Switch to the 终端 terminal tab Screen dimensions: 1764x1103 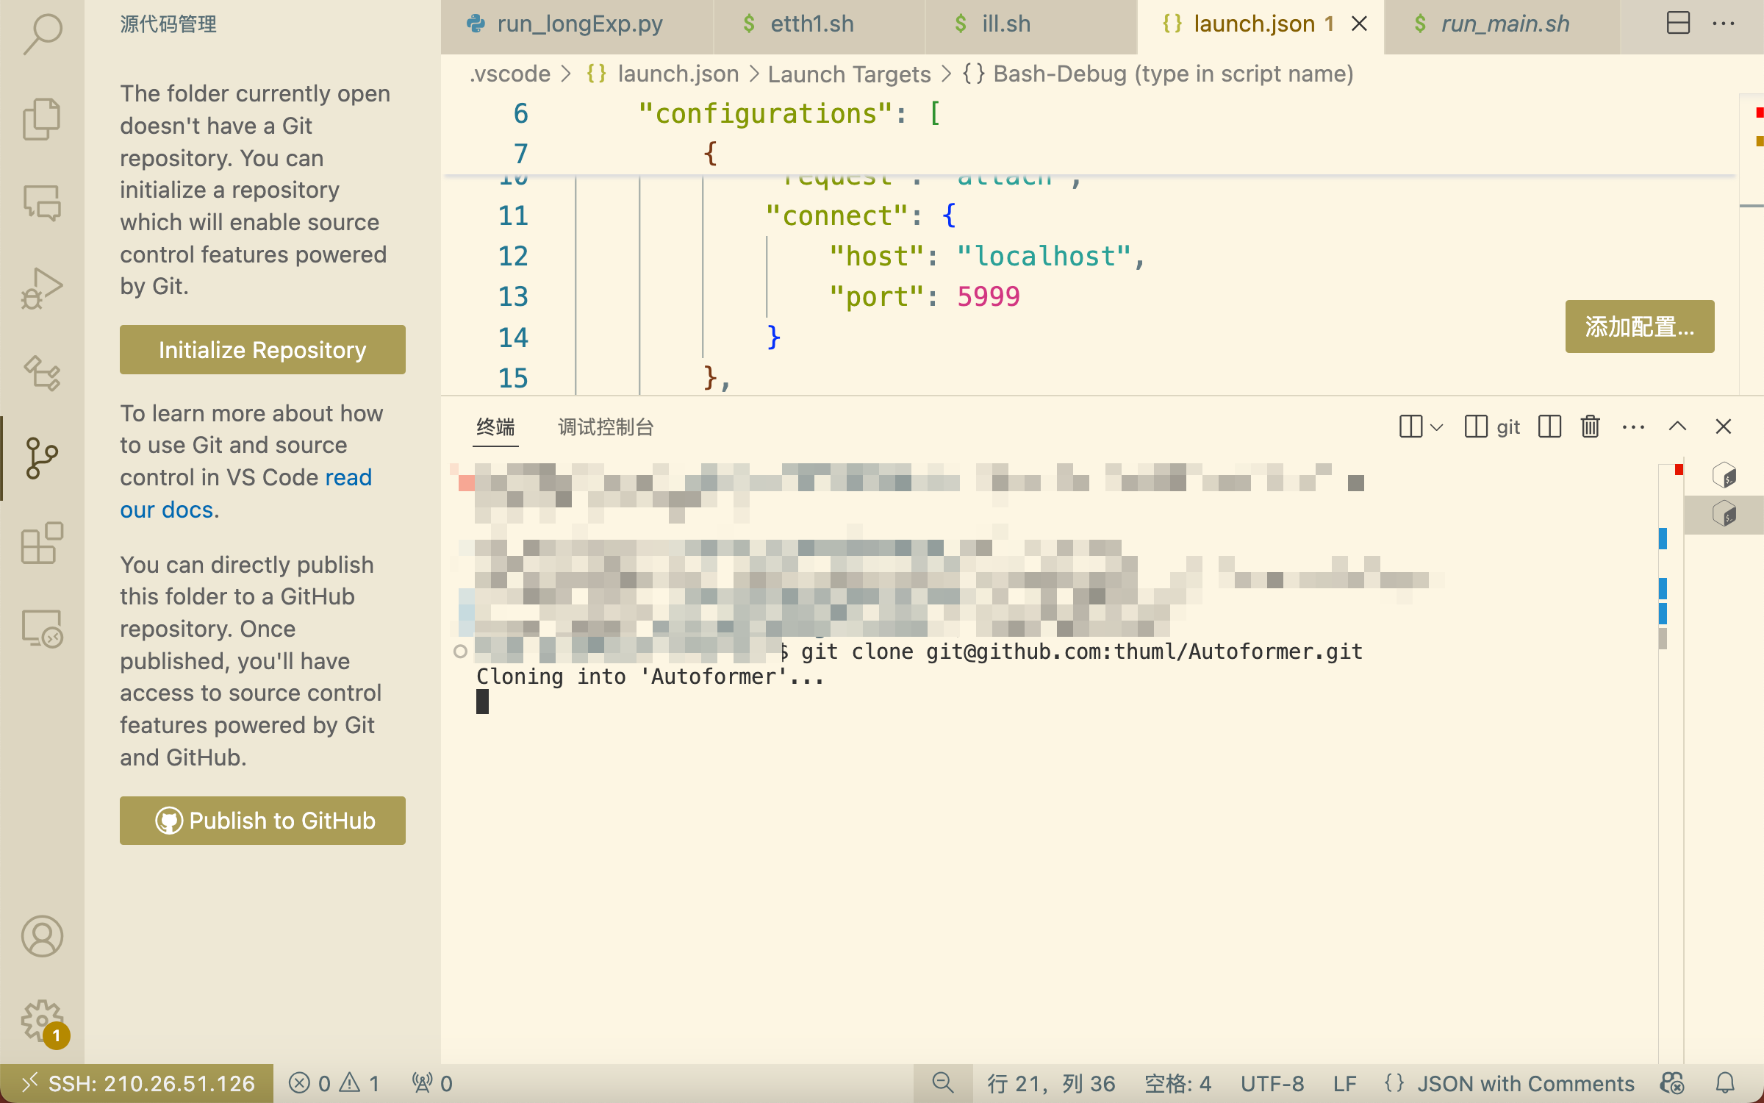495,427
